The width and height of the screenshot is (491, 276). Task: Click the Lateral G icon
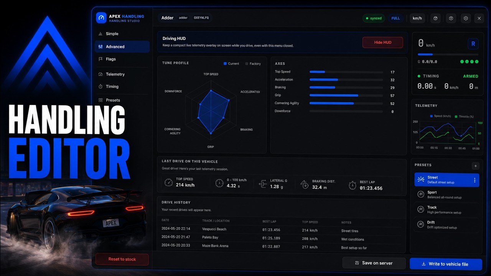pos(263,184)
